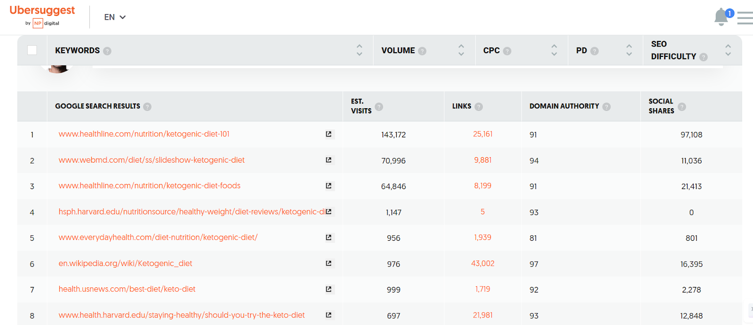Click help icon beside EST. VISITS

pos(379,107)
